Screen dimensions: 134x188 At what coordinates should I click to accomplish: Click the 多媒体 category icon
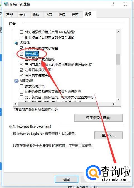click(16, 43)
